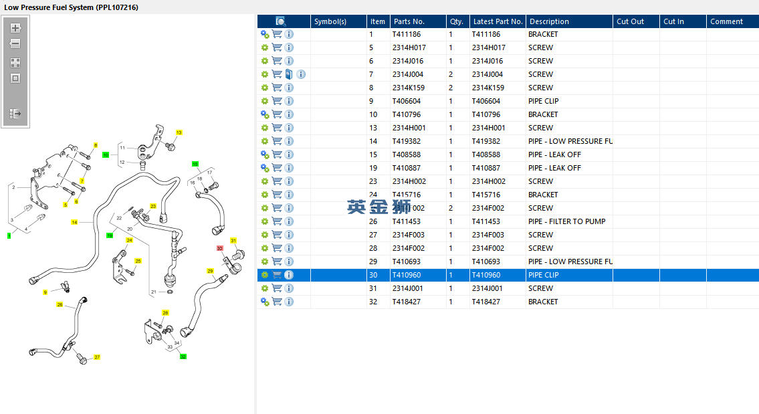Viewport: 759px width, 414px height.
Task: Click assembly gear icon for item 32 T418427
Action: (x=265, y=302)
